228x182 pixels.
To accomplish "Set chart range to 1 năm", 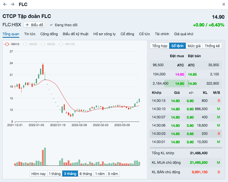I will [x=100, y=174].
